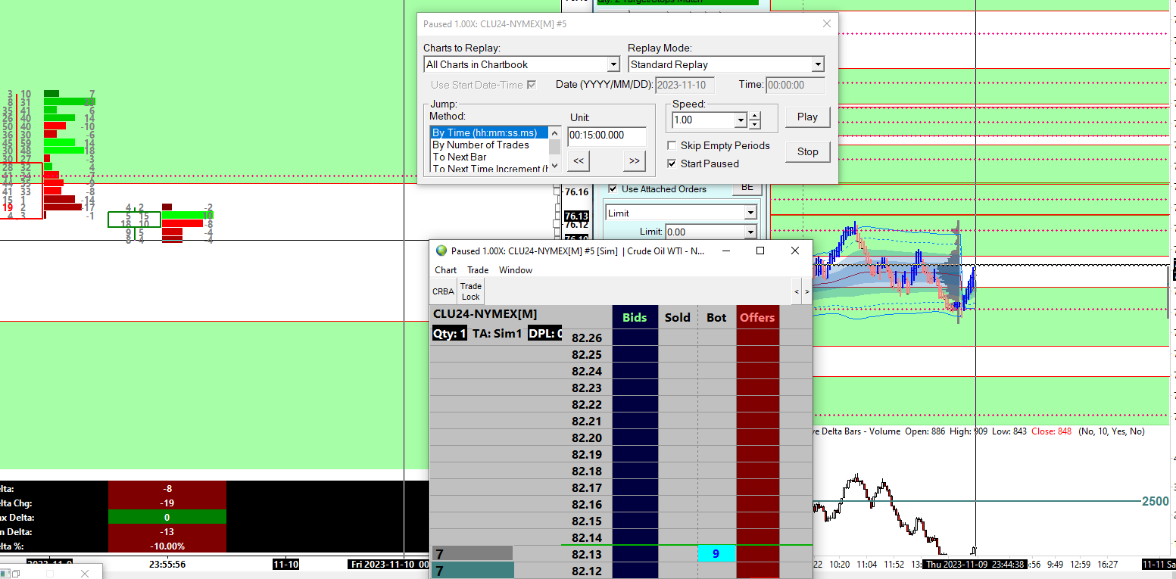Image resolution: width=1176 pixels, height=579 pixels.
Task: Enable Skip Empty Periods
Action: (672, 145)
